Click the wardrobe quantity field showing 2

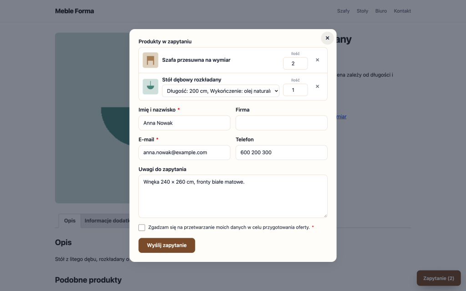click(x=295, y=63)
